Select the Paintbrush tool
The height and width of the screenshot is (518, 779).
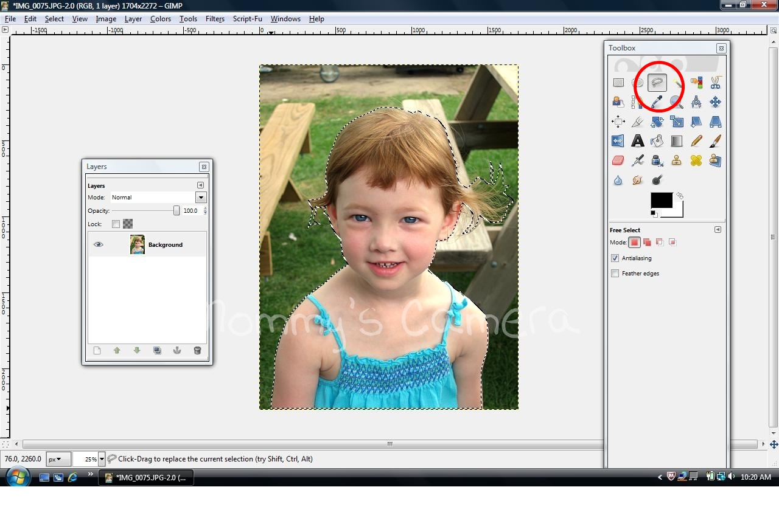pos(716,141)
